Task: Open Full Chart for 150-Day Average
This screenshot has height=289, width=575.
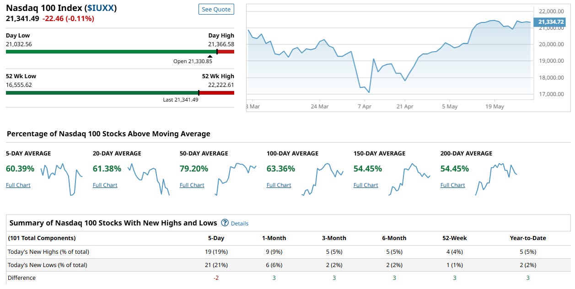Action: 366,185
